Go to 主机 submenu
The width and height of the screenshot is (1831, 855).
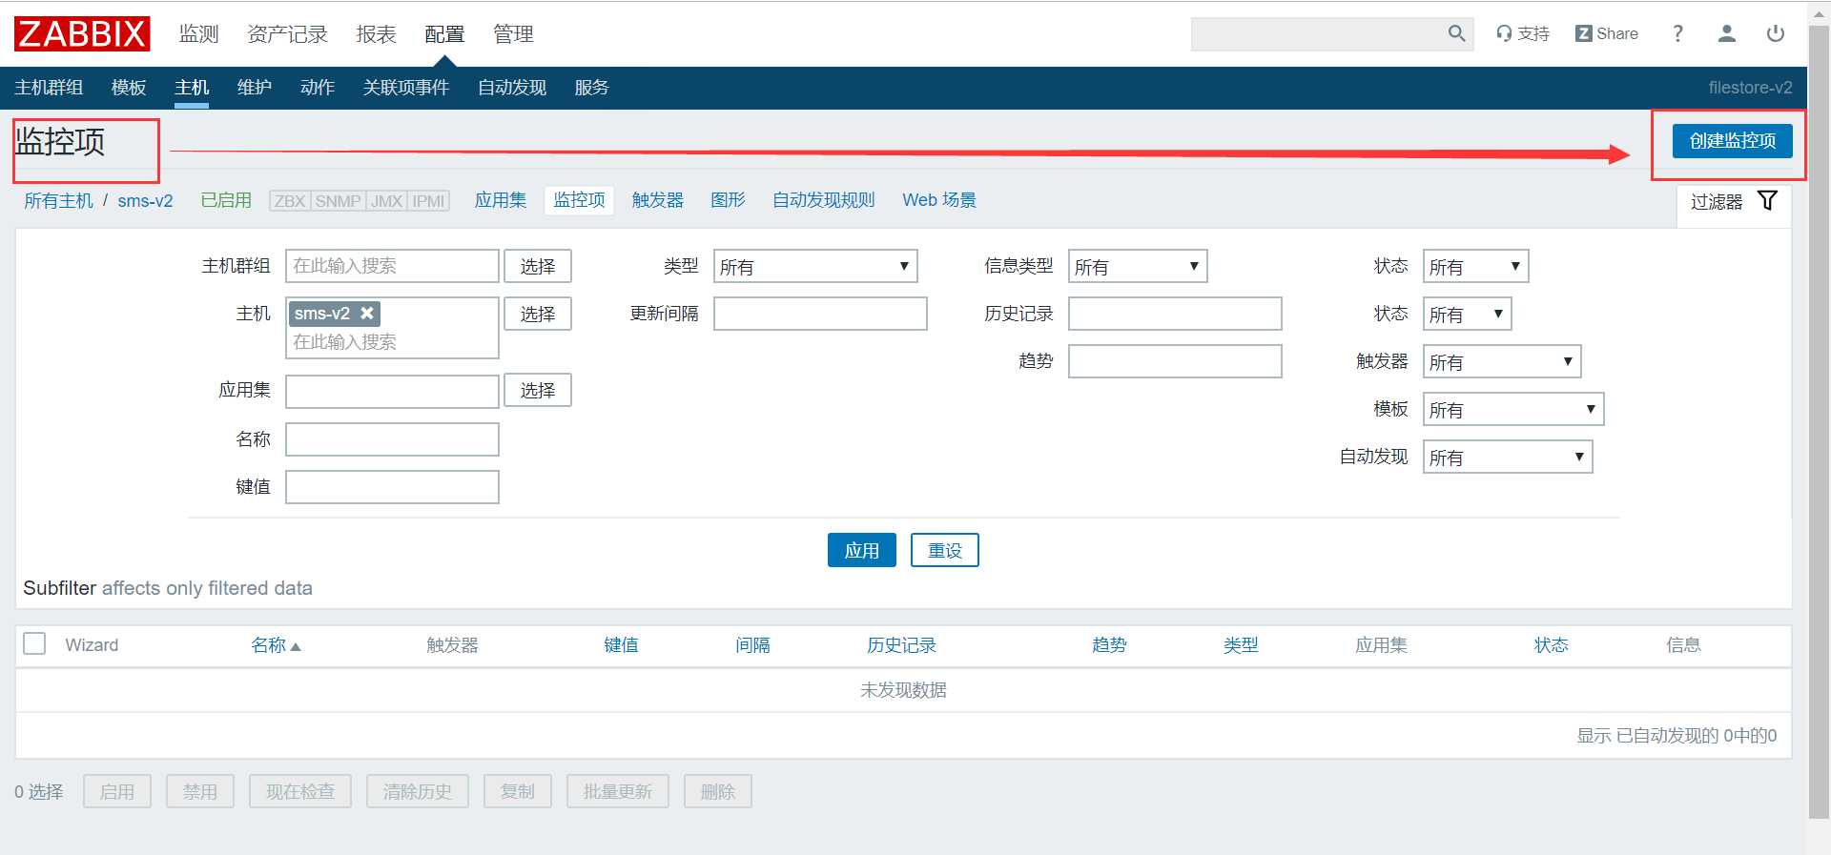tap(192, 88)
